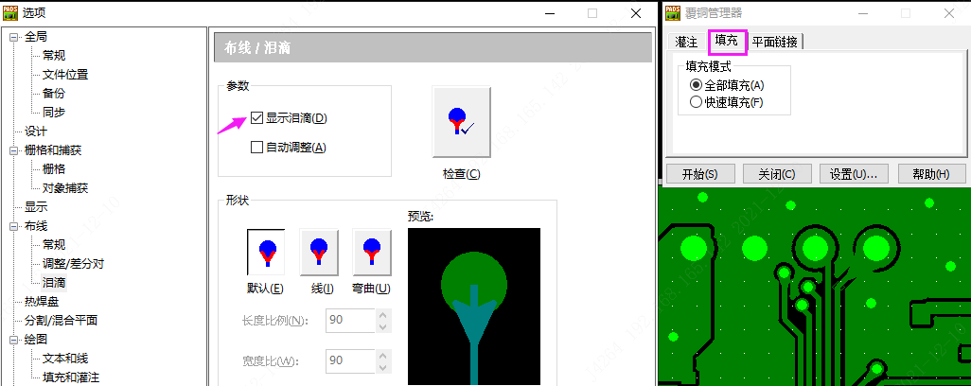Select the 快速填充 radio button
971x386 pixels.
click(697, 102)
